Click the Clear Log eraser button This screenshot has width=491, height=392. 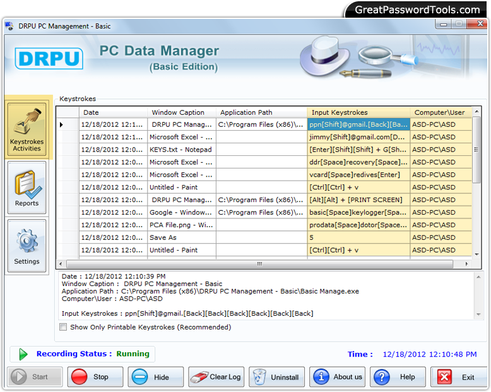coord(216,377)
